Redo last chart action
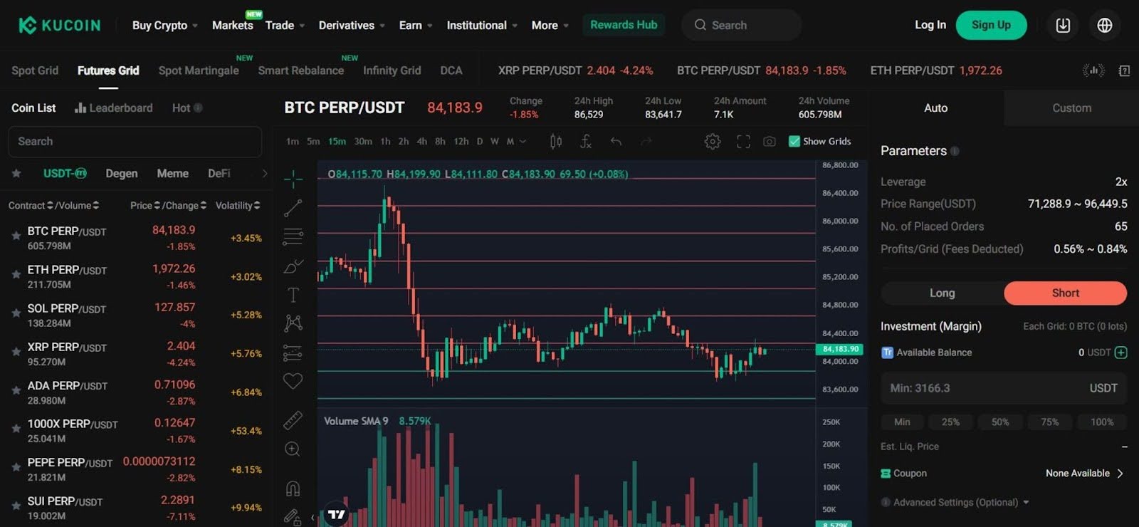This screenshot has width=1139, height=527. click(646, 142)
